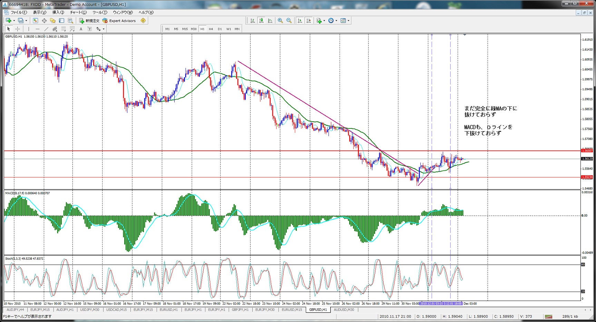This screenshot has height=322, width=596.
Task: Switch timeframe to H4
Action: pos(211,29)
